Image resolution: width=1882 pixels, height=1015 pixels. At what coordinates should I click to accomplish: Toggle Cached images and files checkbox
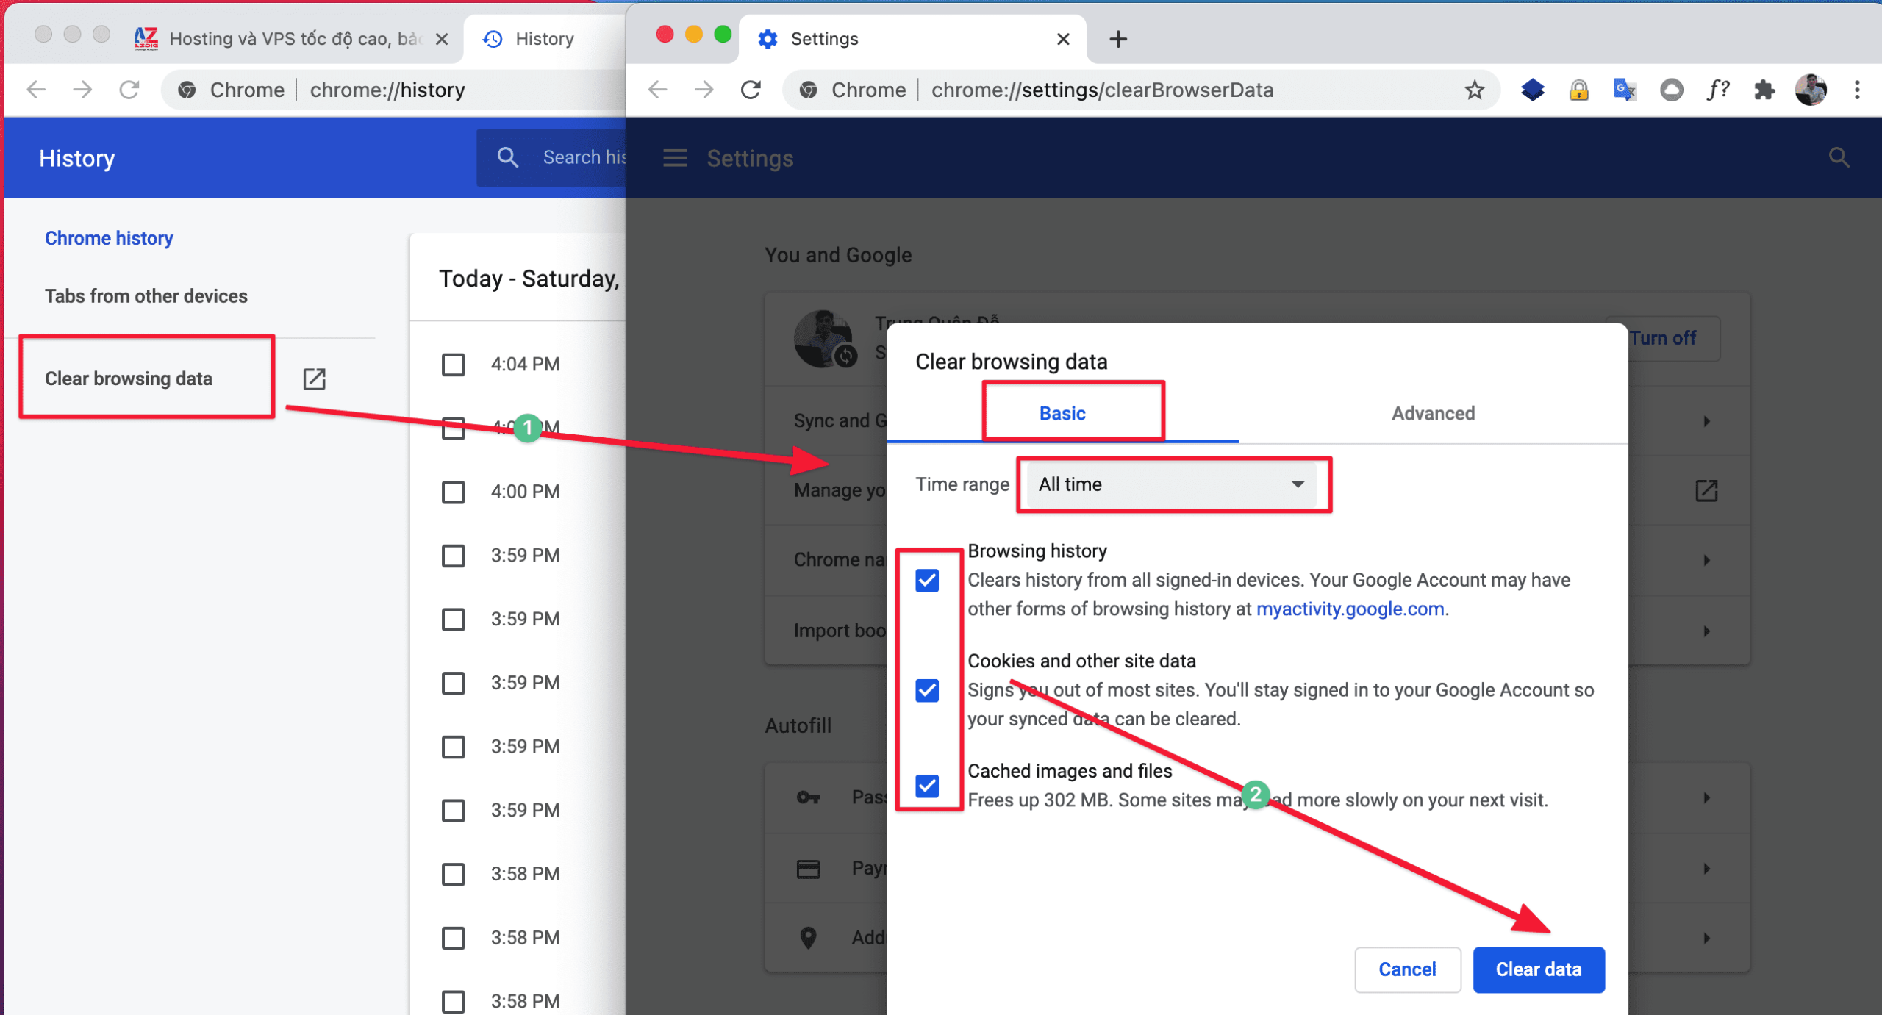click(x=927, y=786)
